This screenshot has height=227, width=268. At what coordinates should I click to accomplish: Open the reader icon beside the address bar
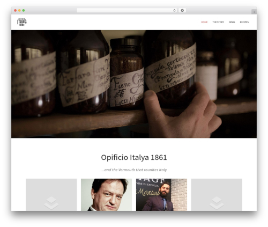pyautogui.click(x=182, y=10)
